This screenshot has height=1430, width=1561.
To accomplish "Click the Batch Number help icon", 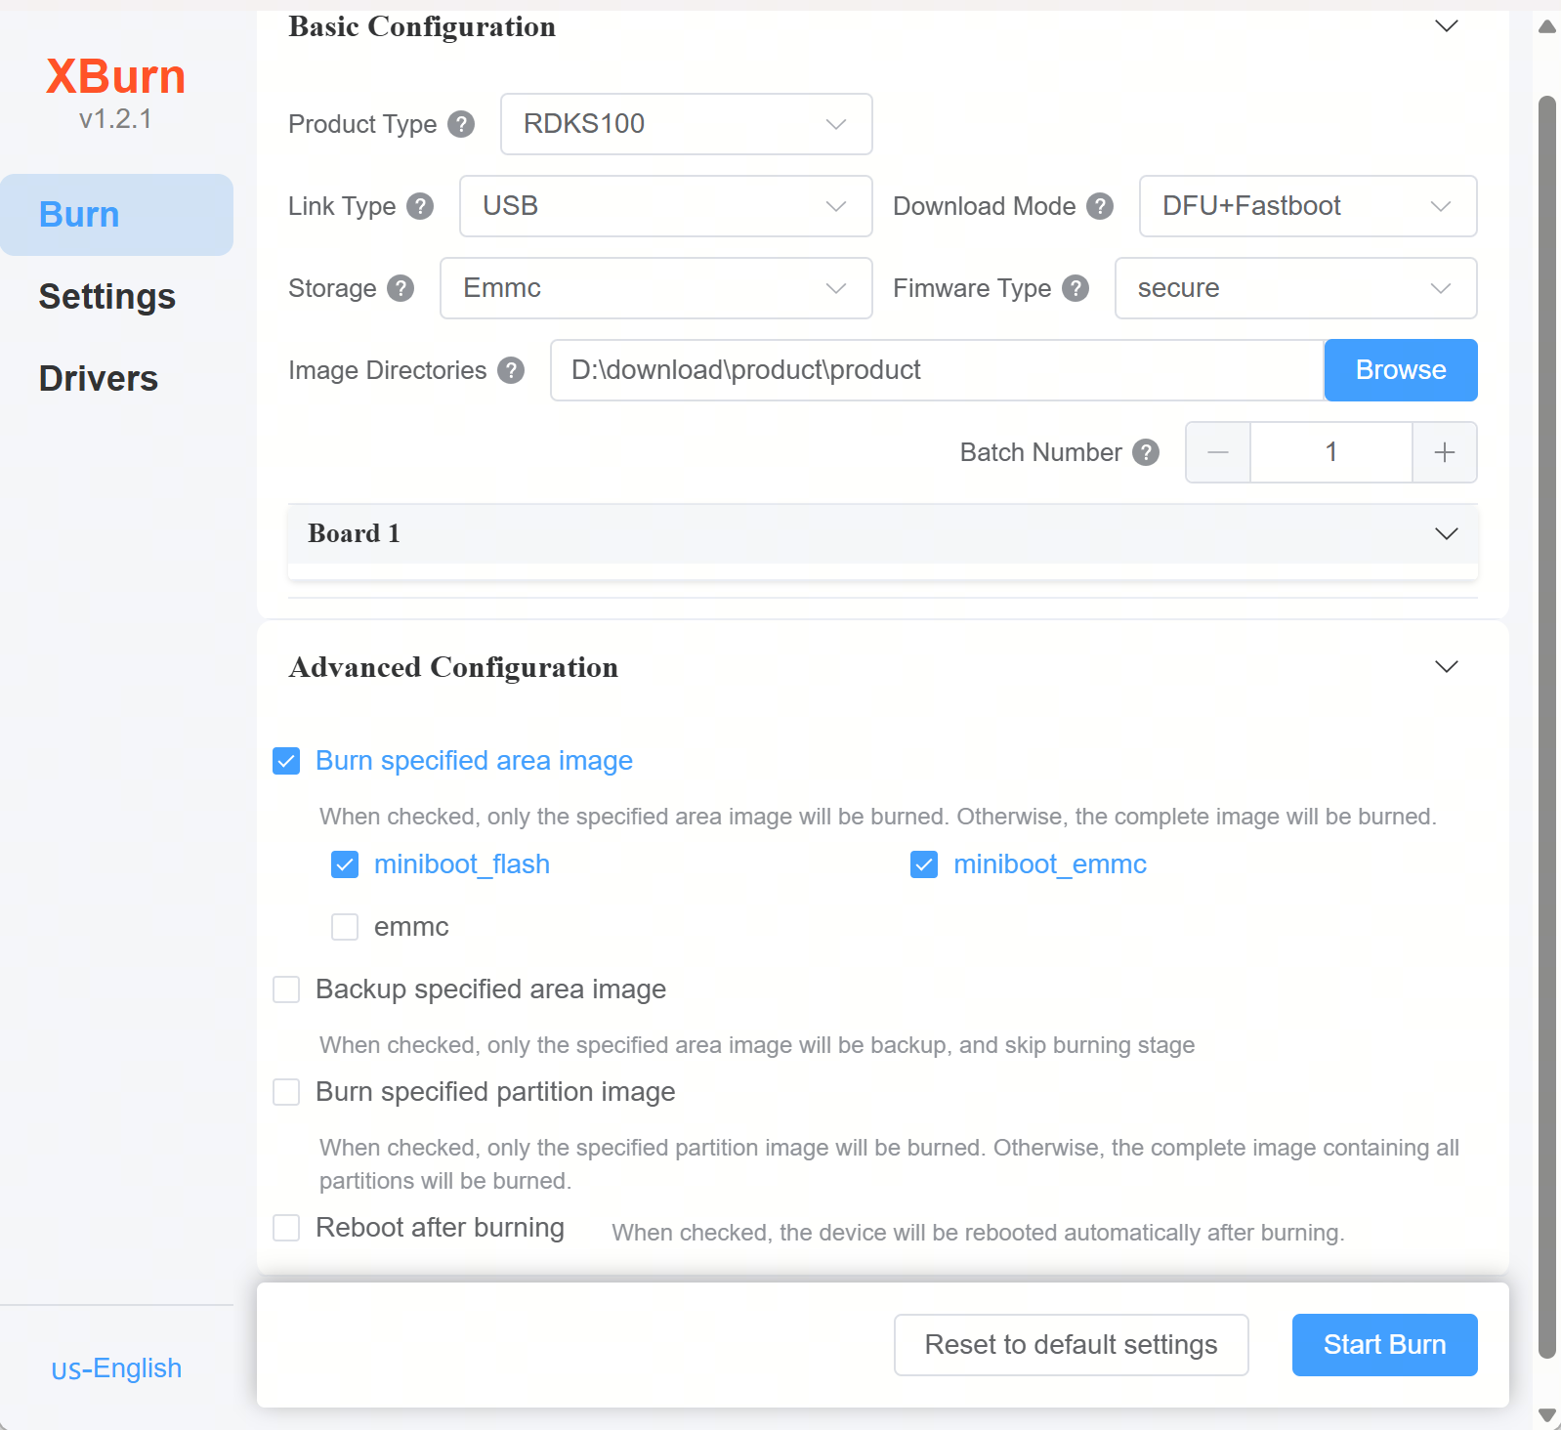I will click(1146, 452).
